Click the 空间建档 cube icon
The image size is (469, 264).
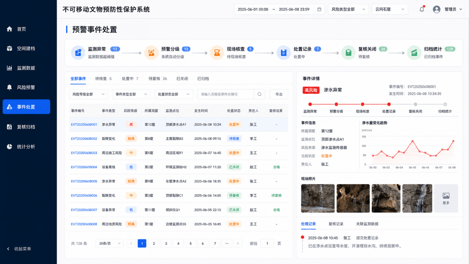click(x=10, y=48)
